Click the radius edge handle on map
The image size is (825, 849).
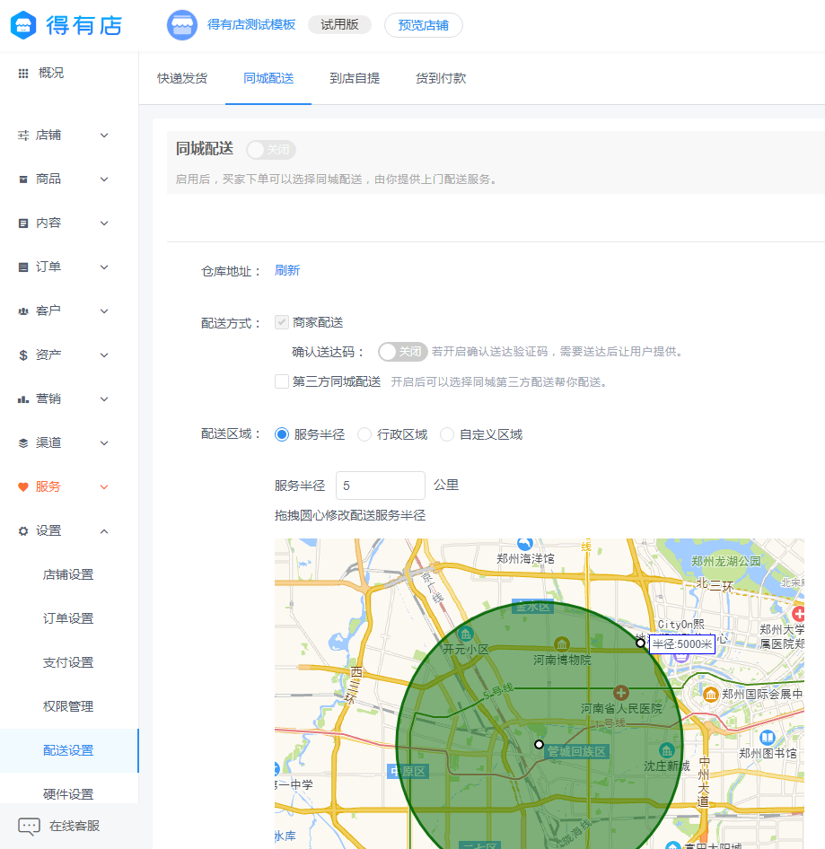(640, 643)
